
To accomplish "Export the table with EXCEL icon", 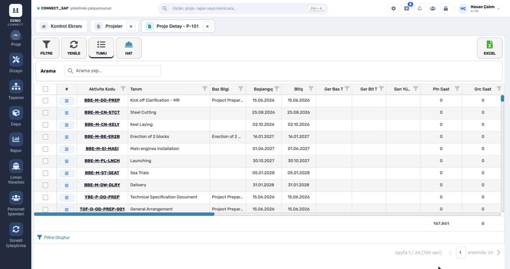I will pos(489,48).
